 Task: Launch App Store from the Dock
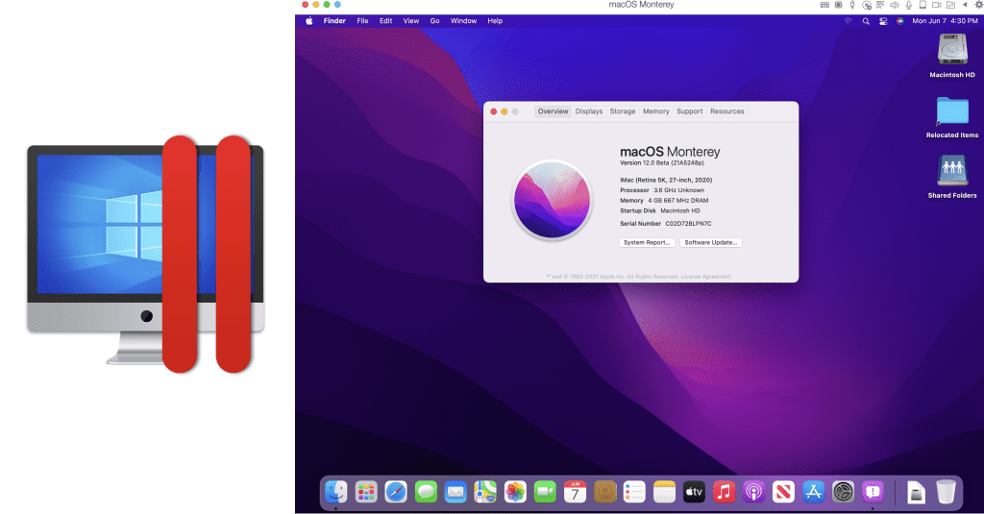[x=813, y=492]
